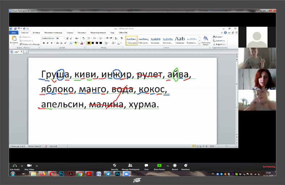This screenshot has height=185, width=285.
Task: Apply strikethrough formatting
Action: [x=58, y=43]
